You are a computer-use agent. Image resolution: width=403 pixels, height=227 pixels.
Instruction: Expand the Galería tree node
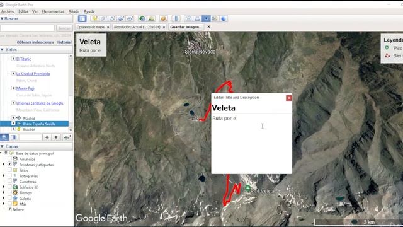click(x=3, y=198)
